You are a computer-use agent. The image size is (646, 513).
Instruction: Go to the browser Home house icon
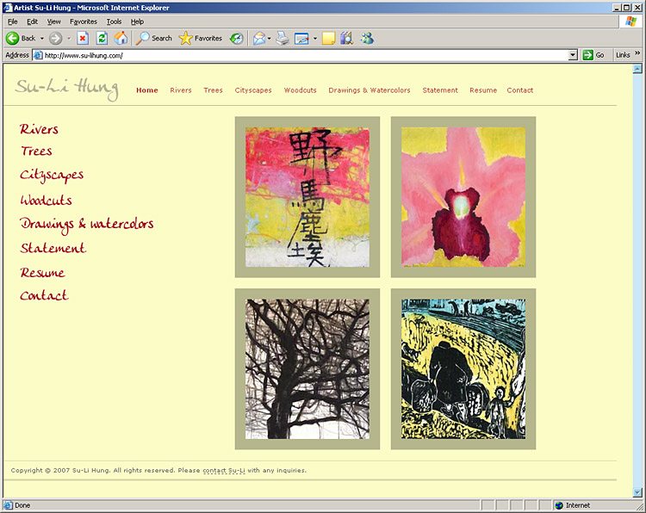[121, 38]
